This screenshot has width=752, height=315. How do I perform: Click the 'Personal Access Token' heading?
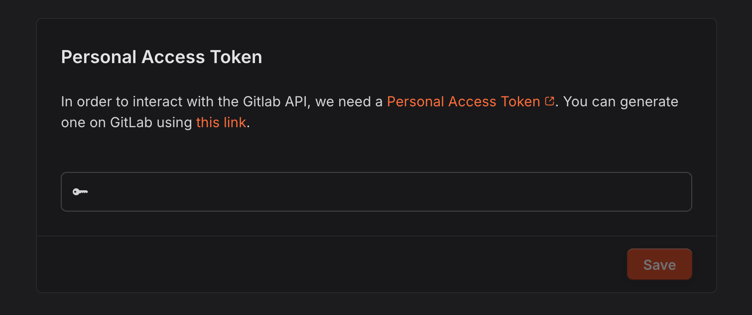pyautogui.click(x=161, y=57)
